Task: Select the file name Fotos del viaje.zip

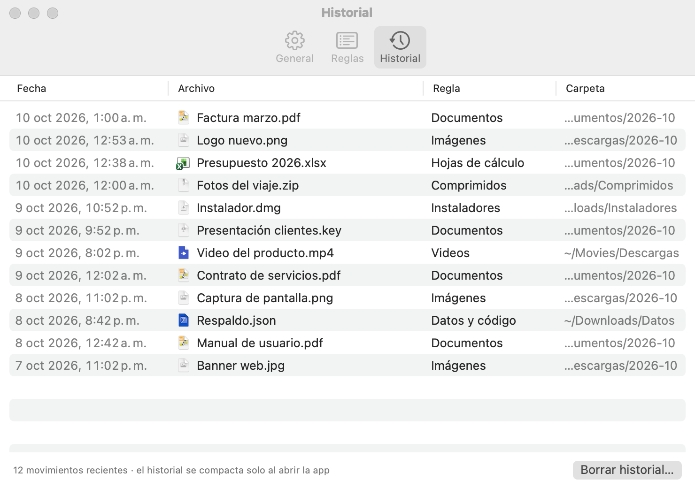Action: [248, 185]
